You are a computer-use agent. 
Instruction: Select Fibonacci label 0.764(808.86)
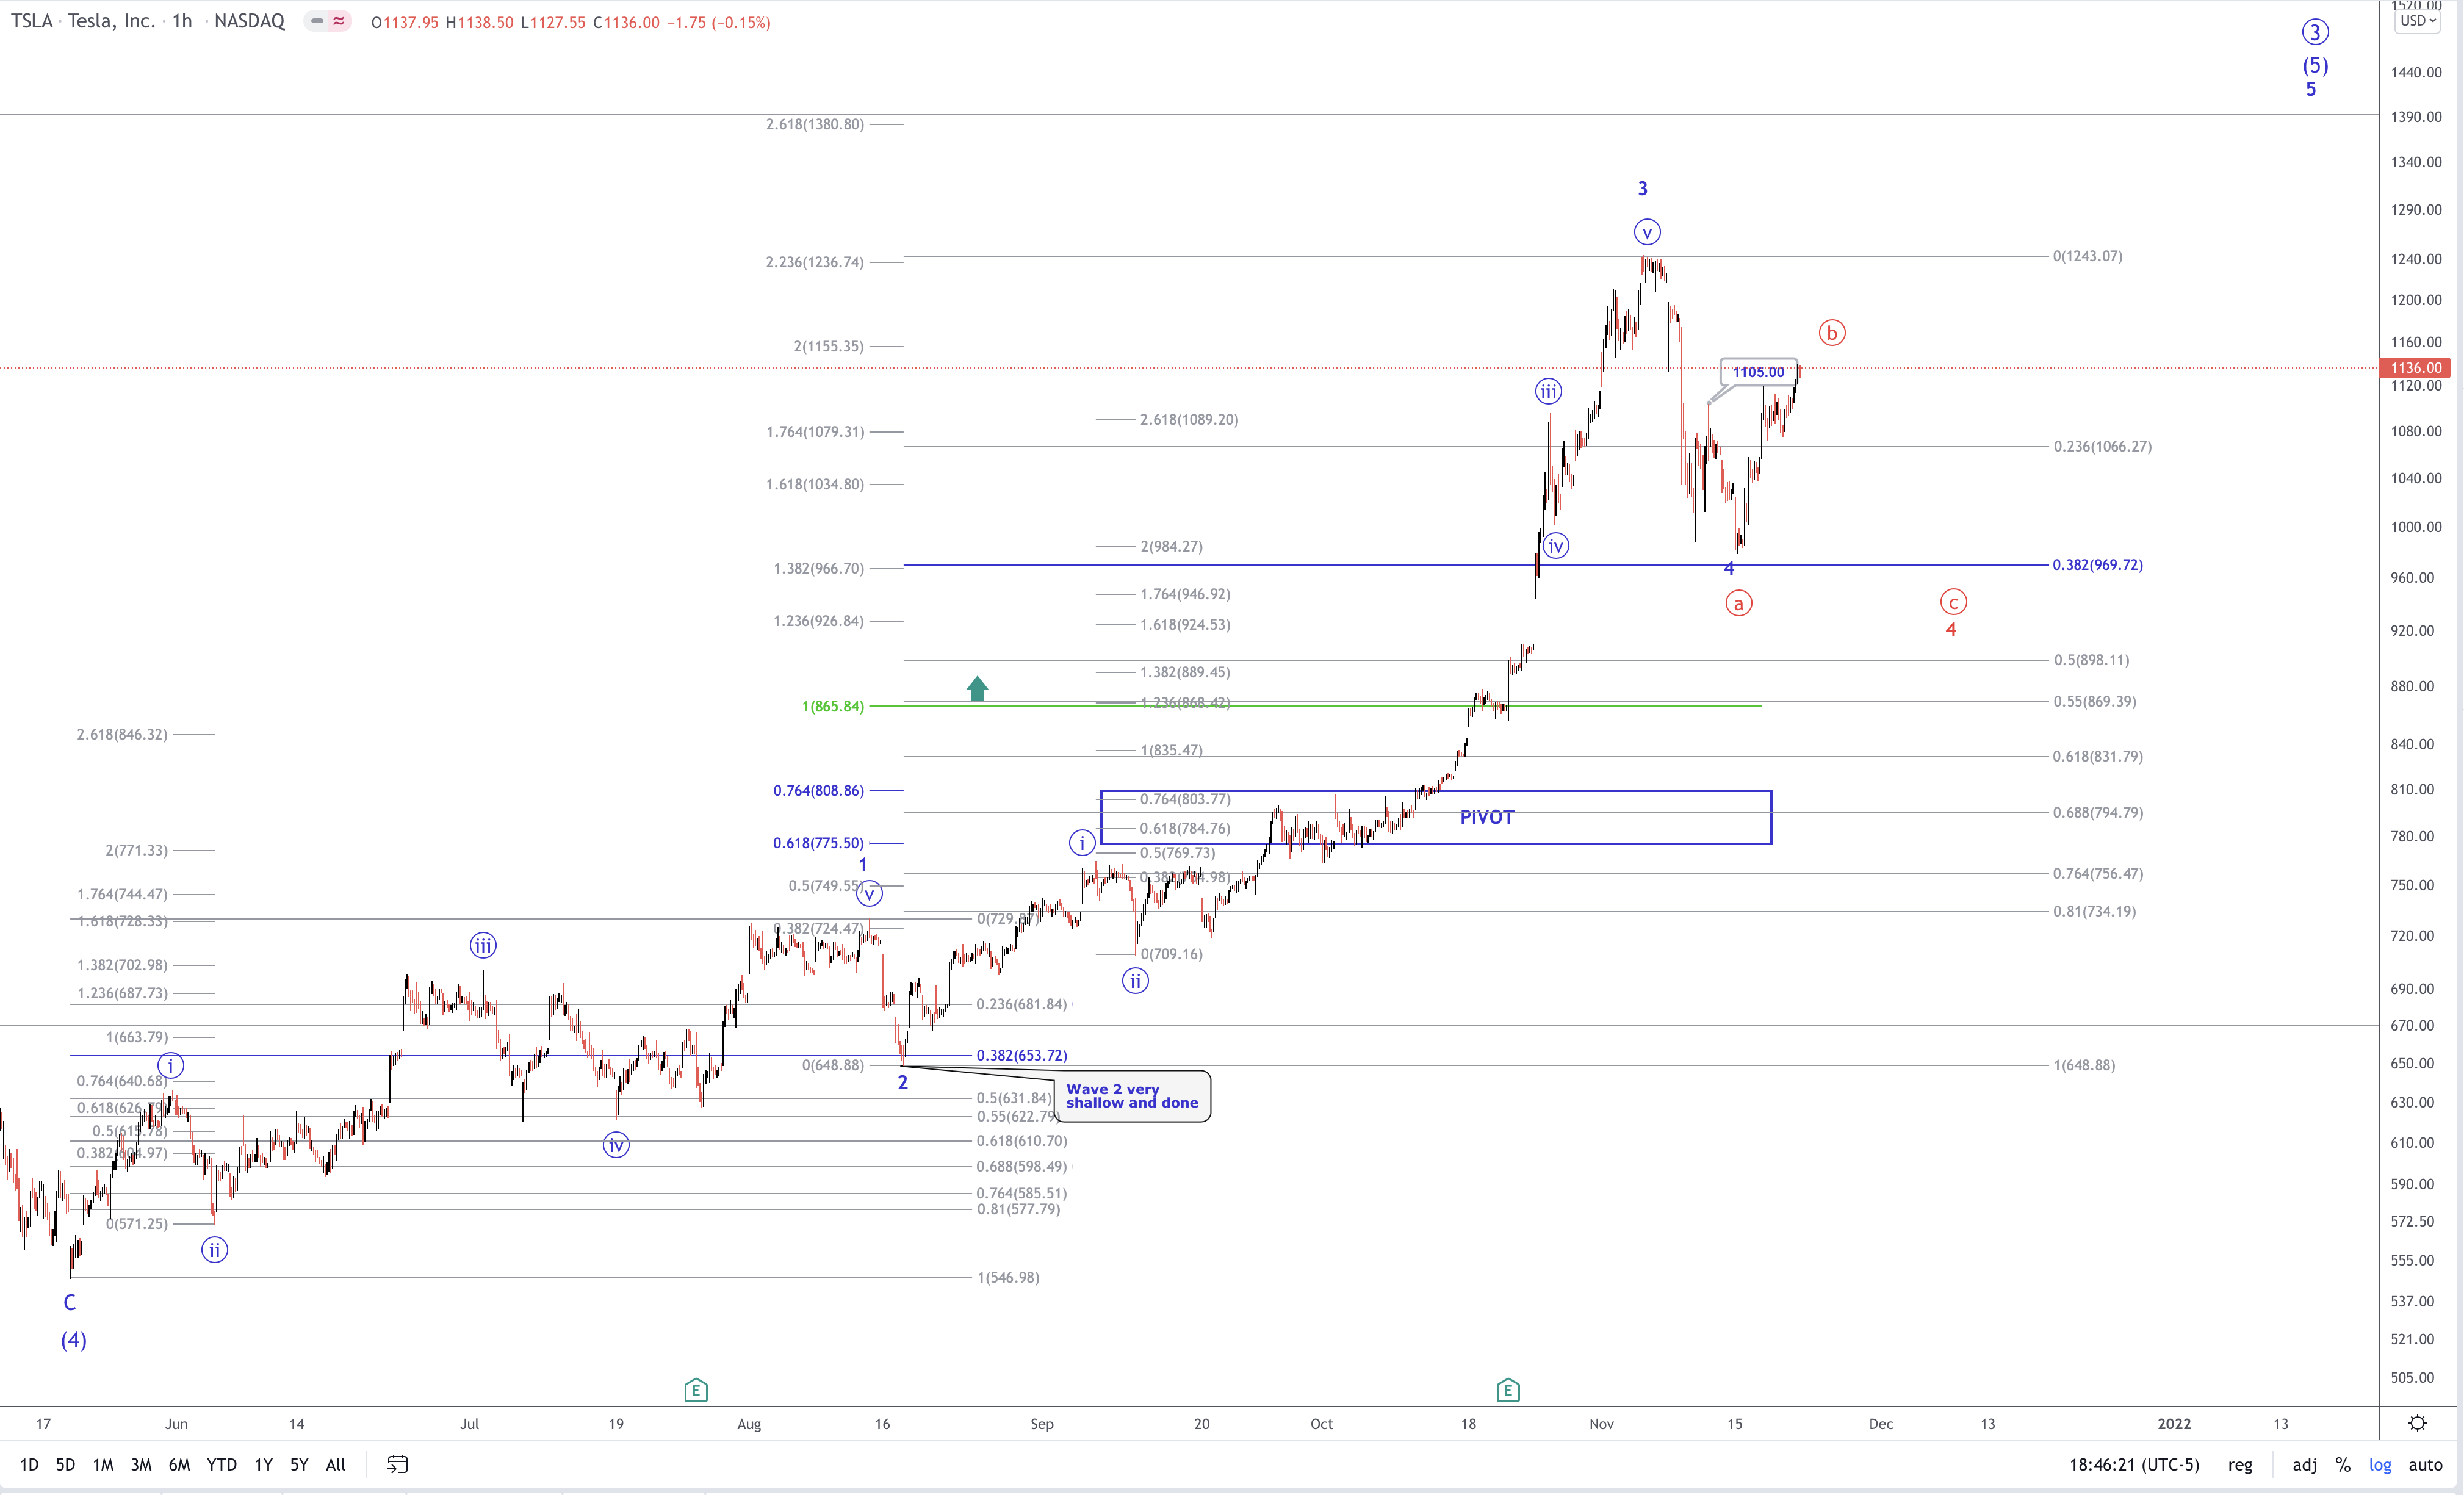pyautogui.click(x=818, y=790)
